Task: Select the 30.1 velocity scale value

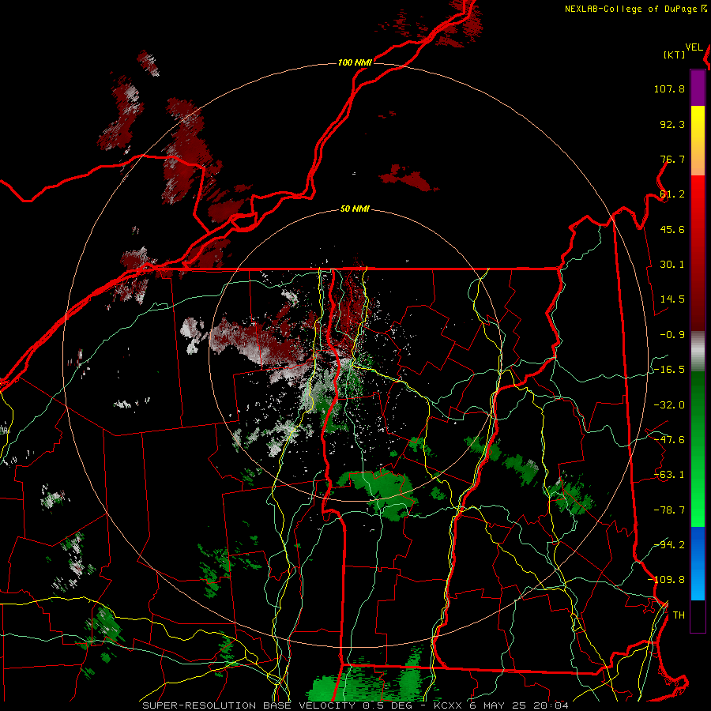Action: (672, 265)
